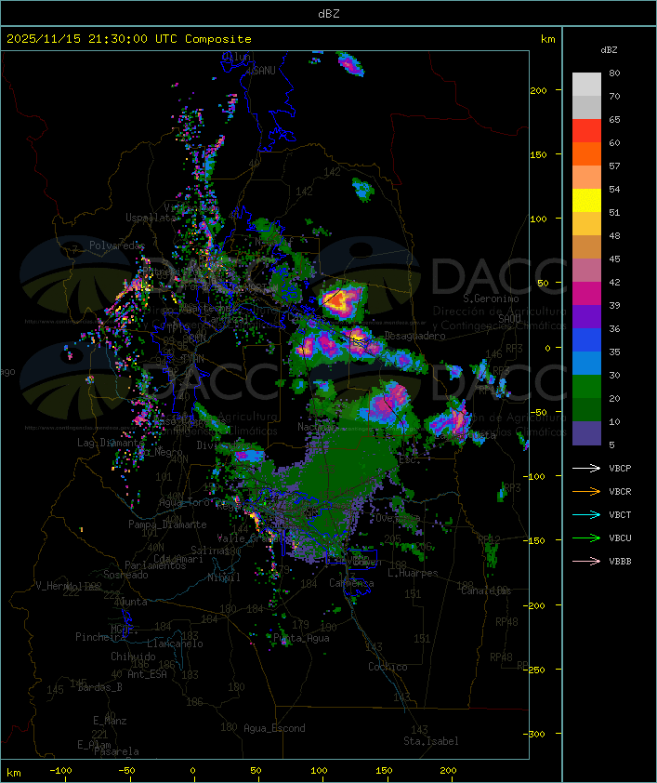657x783 pixels.
Task: Pick the dark green 10-20 dBZ swatch
Action: coord(586,409)
